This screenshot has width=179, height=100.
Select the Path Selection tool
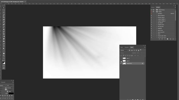pyautogui.click(x=4, y=49)
